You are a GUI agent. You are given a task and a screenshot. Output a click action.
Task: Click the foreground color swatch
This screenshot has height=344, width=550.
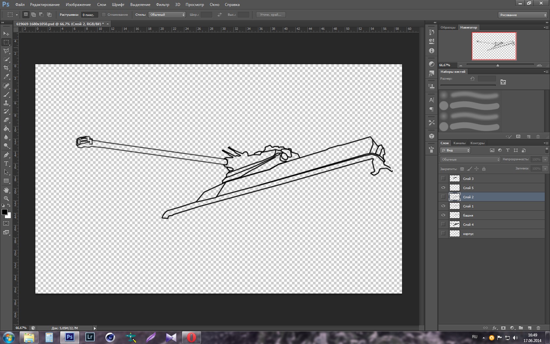coord(5,212)
